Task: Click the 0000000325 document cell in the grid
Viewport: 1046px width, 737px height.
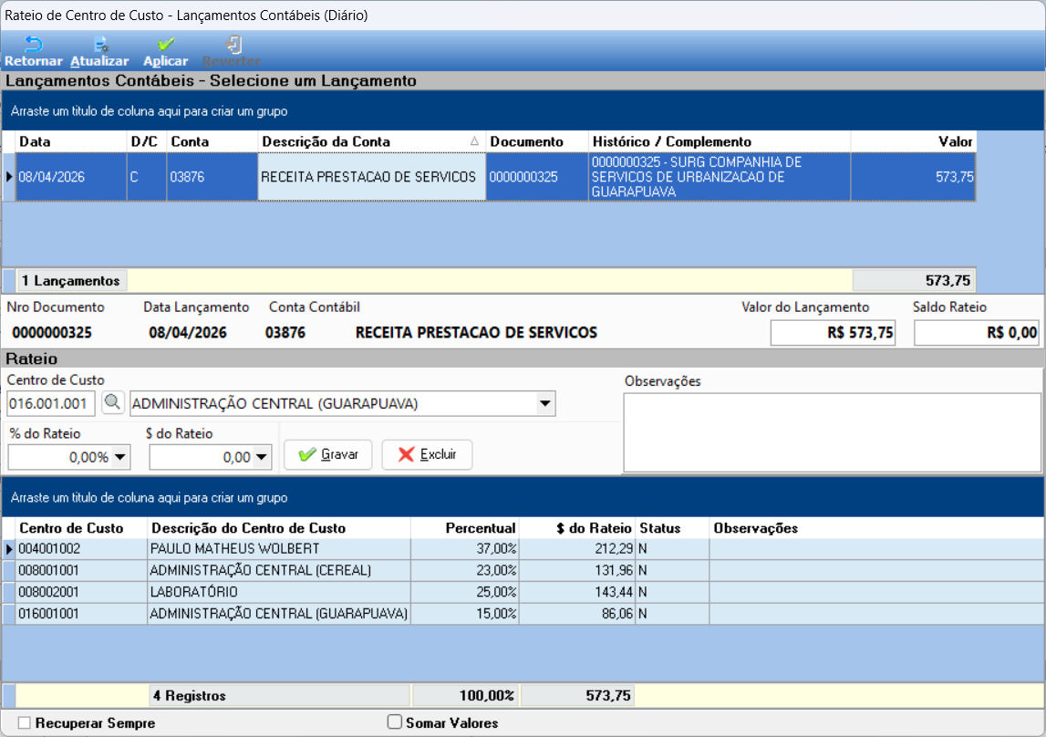Action: click(x=537, y=177)
